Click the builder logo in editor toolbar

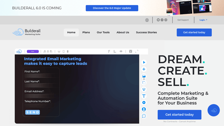[x=19, y=51]
